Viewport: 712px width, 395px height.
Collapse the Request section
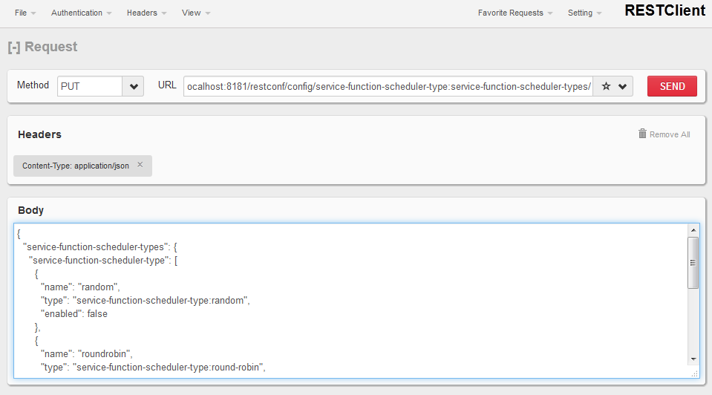(x=14, y=48)
